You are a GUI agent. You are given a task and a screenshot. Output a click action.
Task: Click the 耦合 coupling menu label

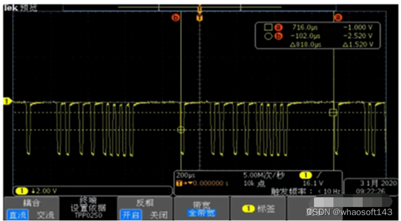pos(32,203)
